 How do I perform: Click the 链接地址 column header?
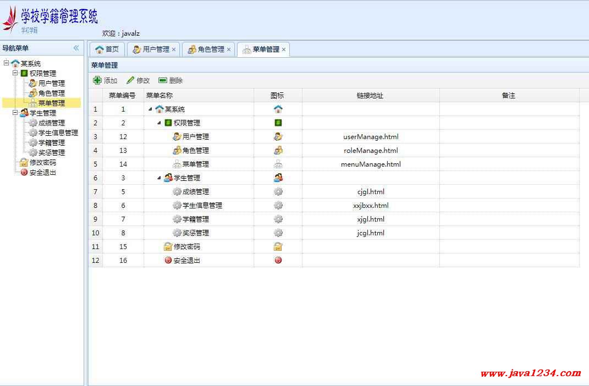(370, 96)
